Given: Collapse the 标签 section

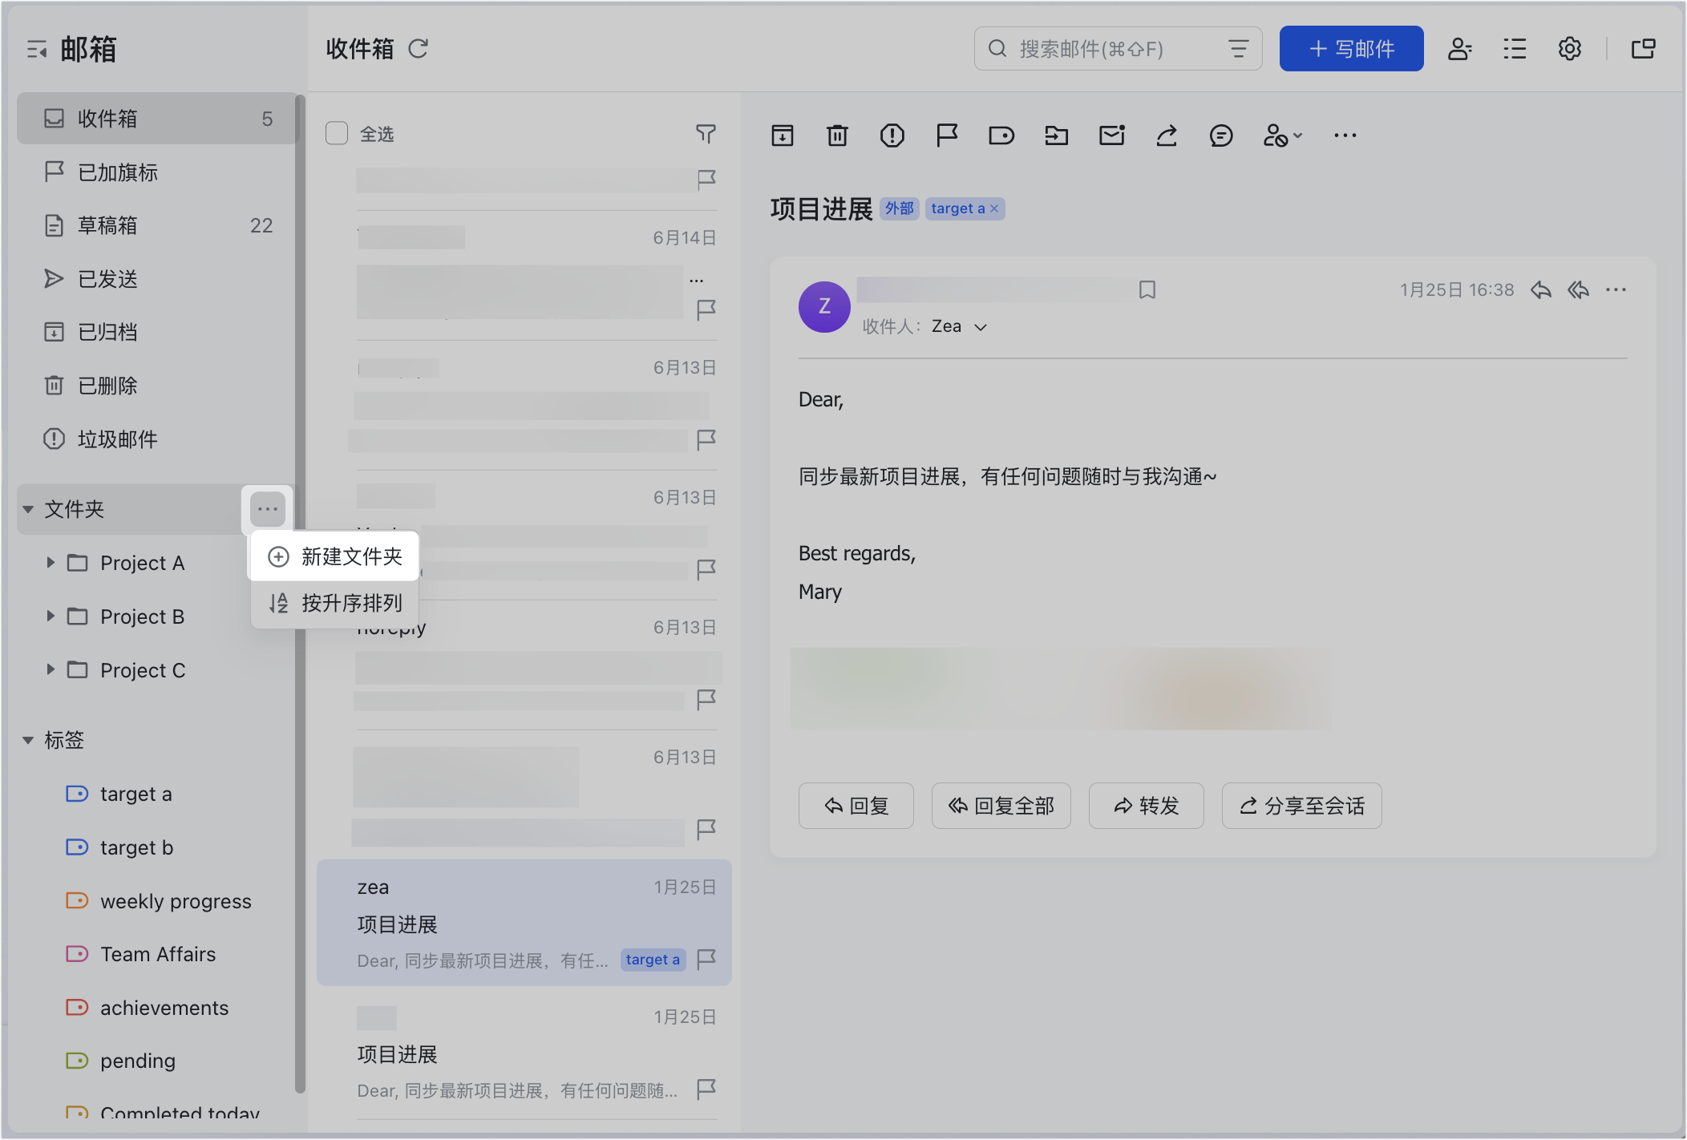Looking at the screenshot, I should click(x=28, y=740).
